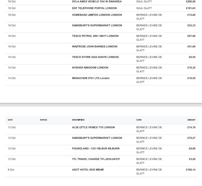Select the TESCO PETROL 2861 2861T LONDON description
The width and height of the screenshot is (202, 186).
95,36
